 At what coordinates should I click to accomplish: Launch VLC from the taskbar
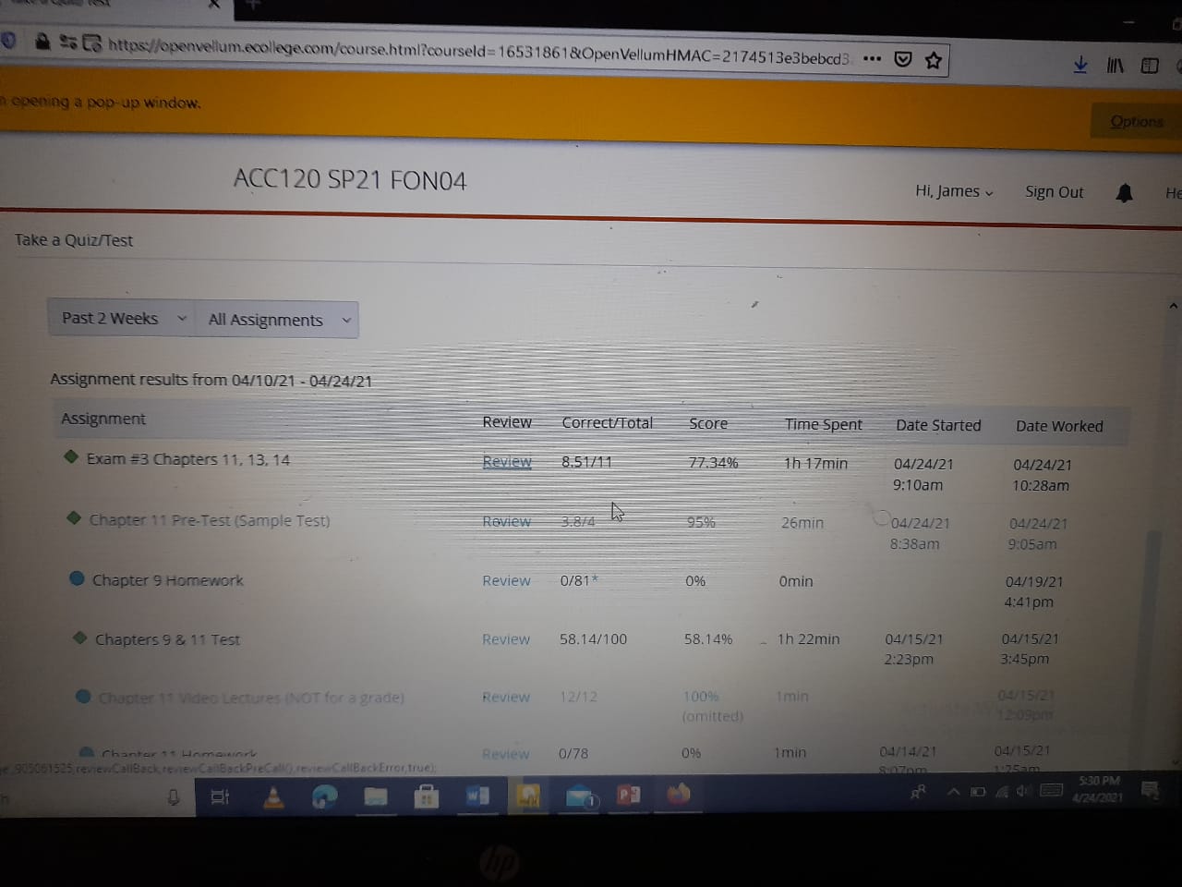273,796
